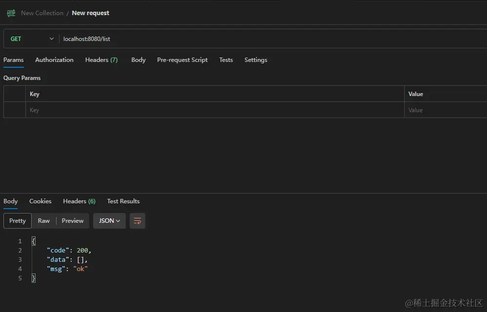Click the empty Key input cell
Image resolution: width=487 pixels, height=312 pixels.
(215, 110)
